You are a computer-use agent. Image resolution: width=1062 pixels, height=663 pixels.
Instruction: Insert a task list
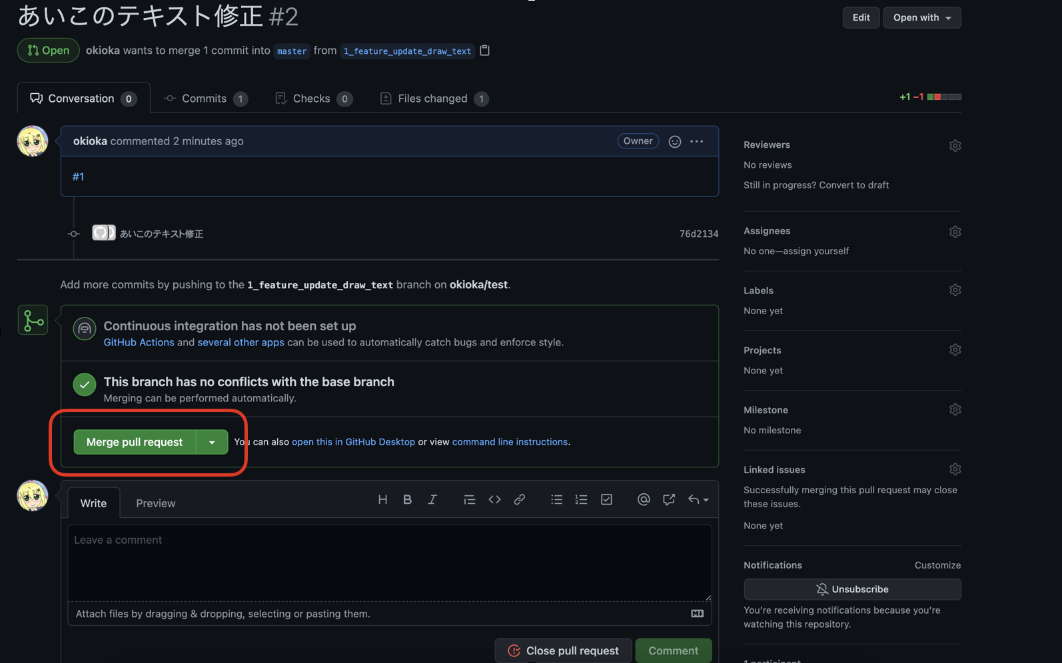(x=607, y=500)
